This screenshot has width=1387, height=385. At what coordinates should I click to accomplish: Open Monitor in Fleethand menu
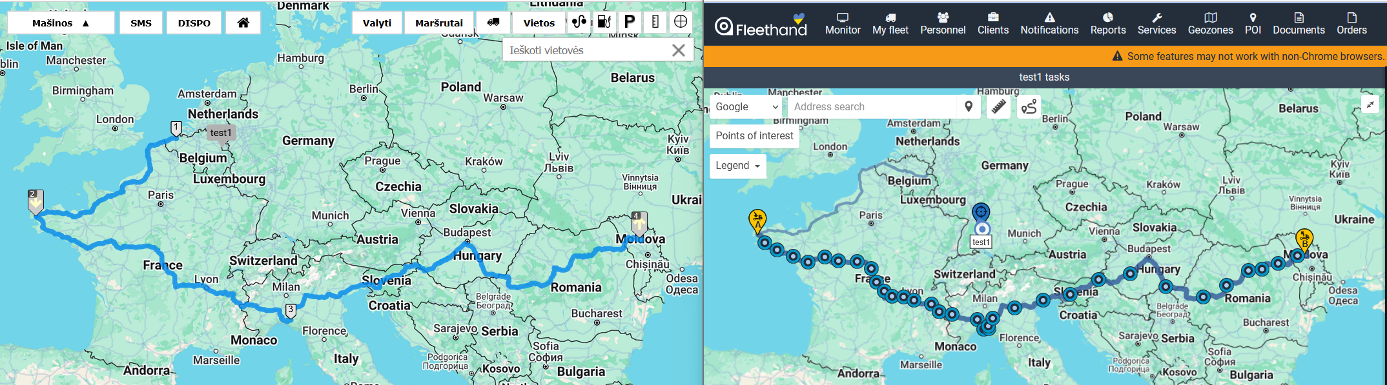843,24
